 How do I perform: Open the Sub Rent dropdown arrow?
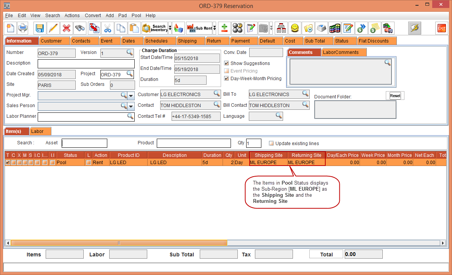click(x=215, y=28)
